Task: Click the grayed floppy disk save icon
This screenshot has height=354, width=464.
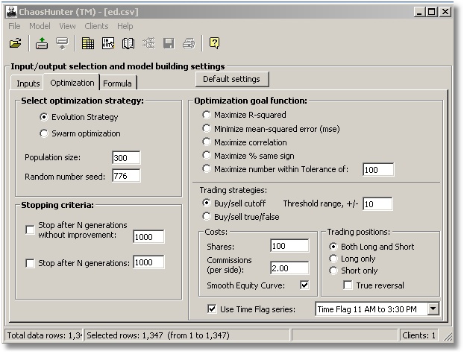Action: click(169, 43)
